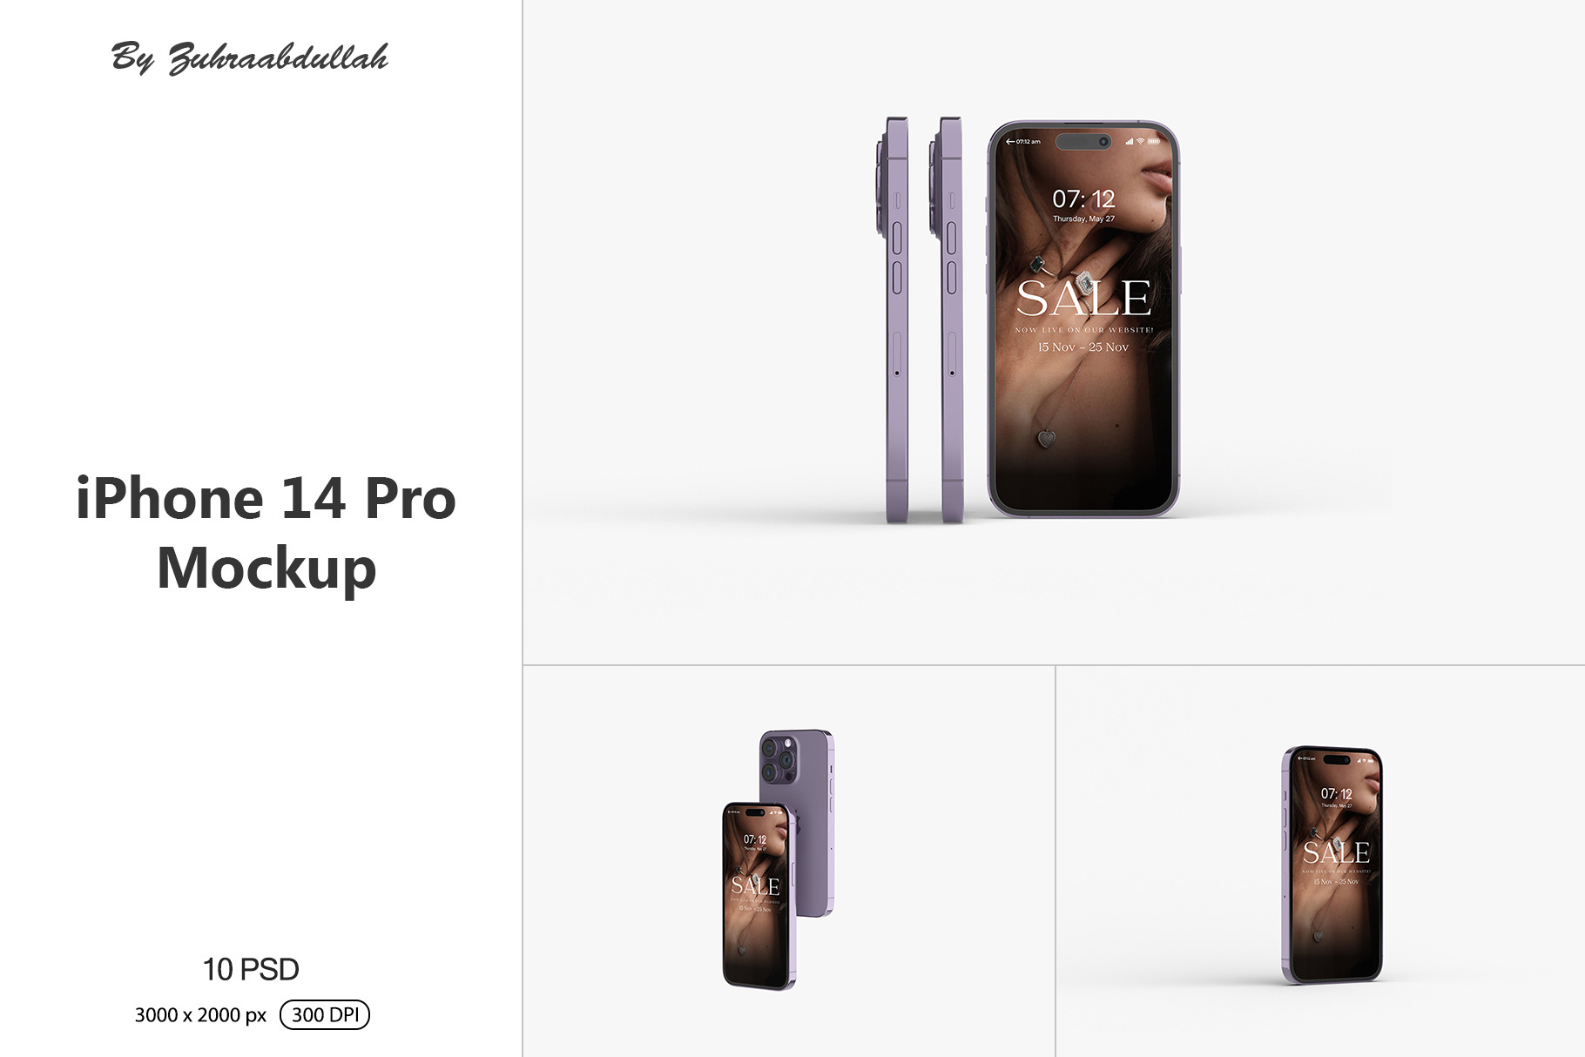The width and height of the screenshot is (1585, 1057).
Task: Select the angled phone in the bottom-right panel
Action: click(x=1332, y=865)
